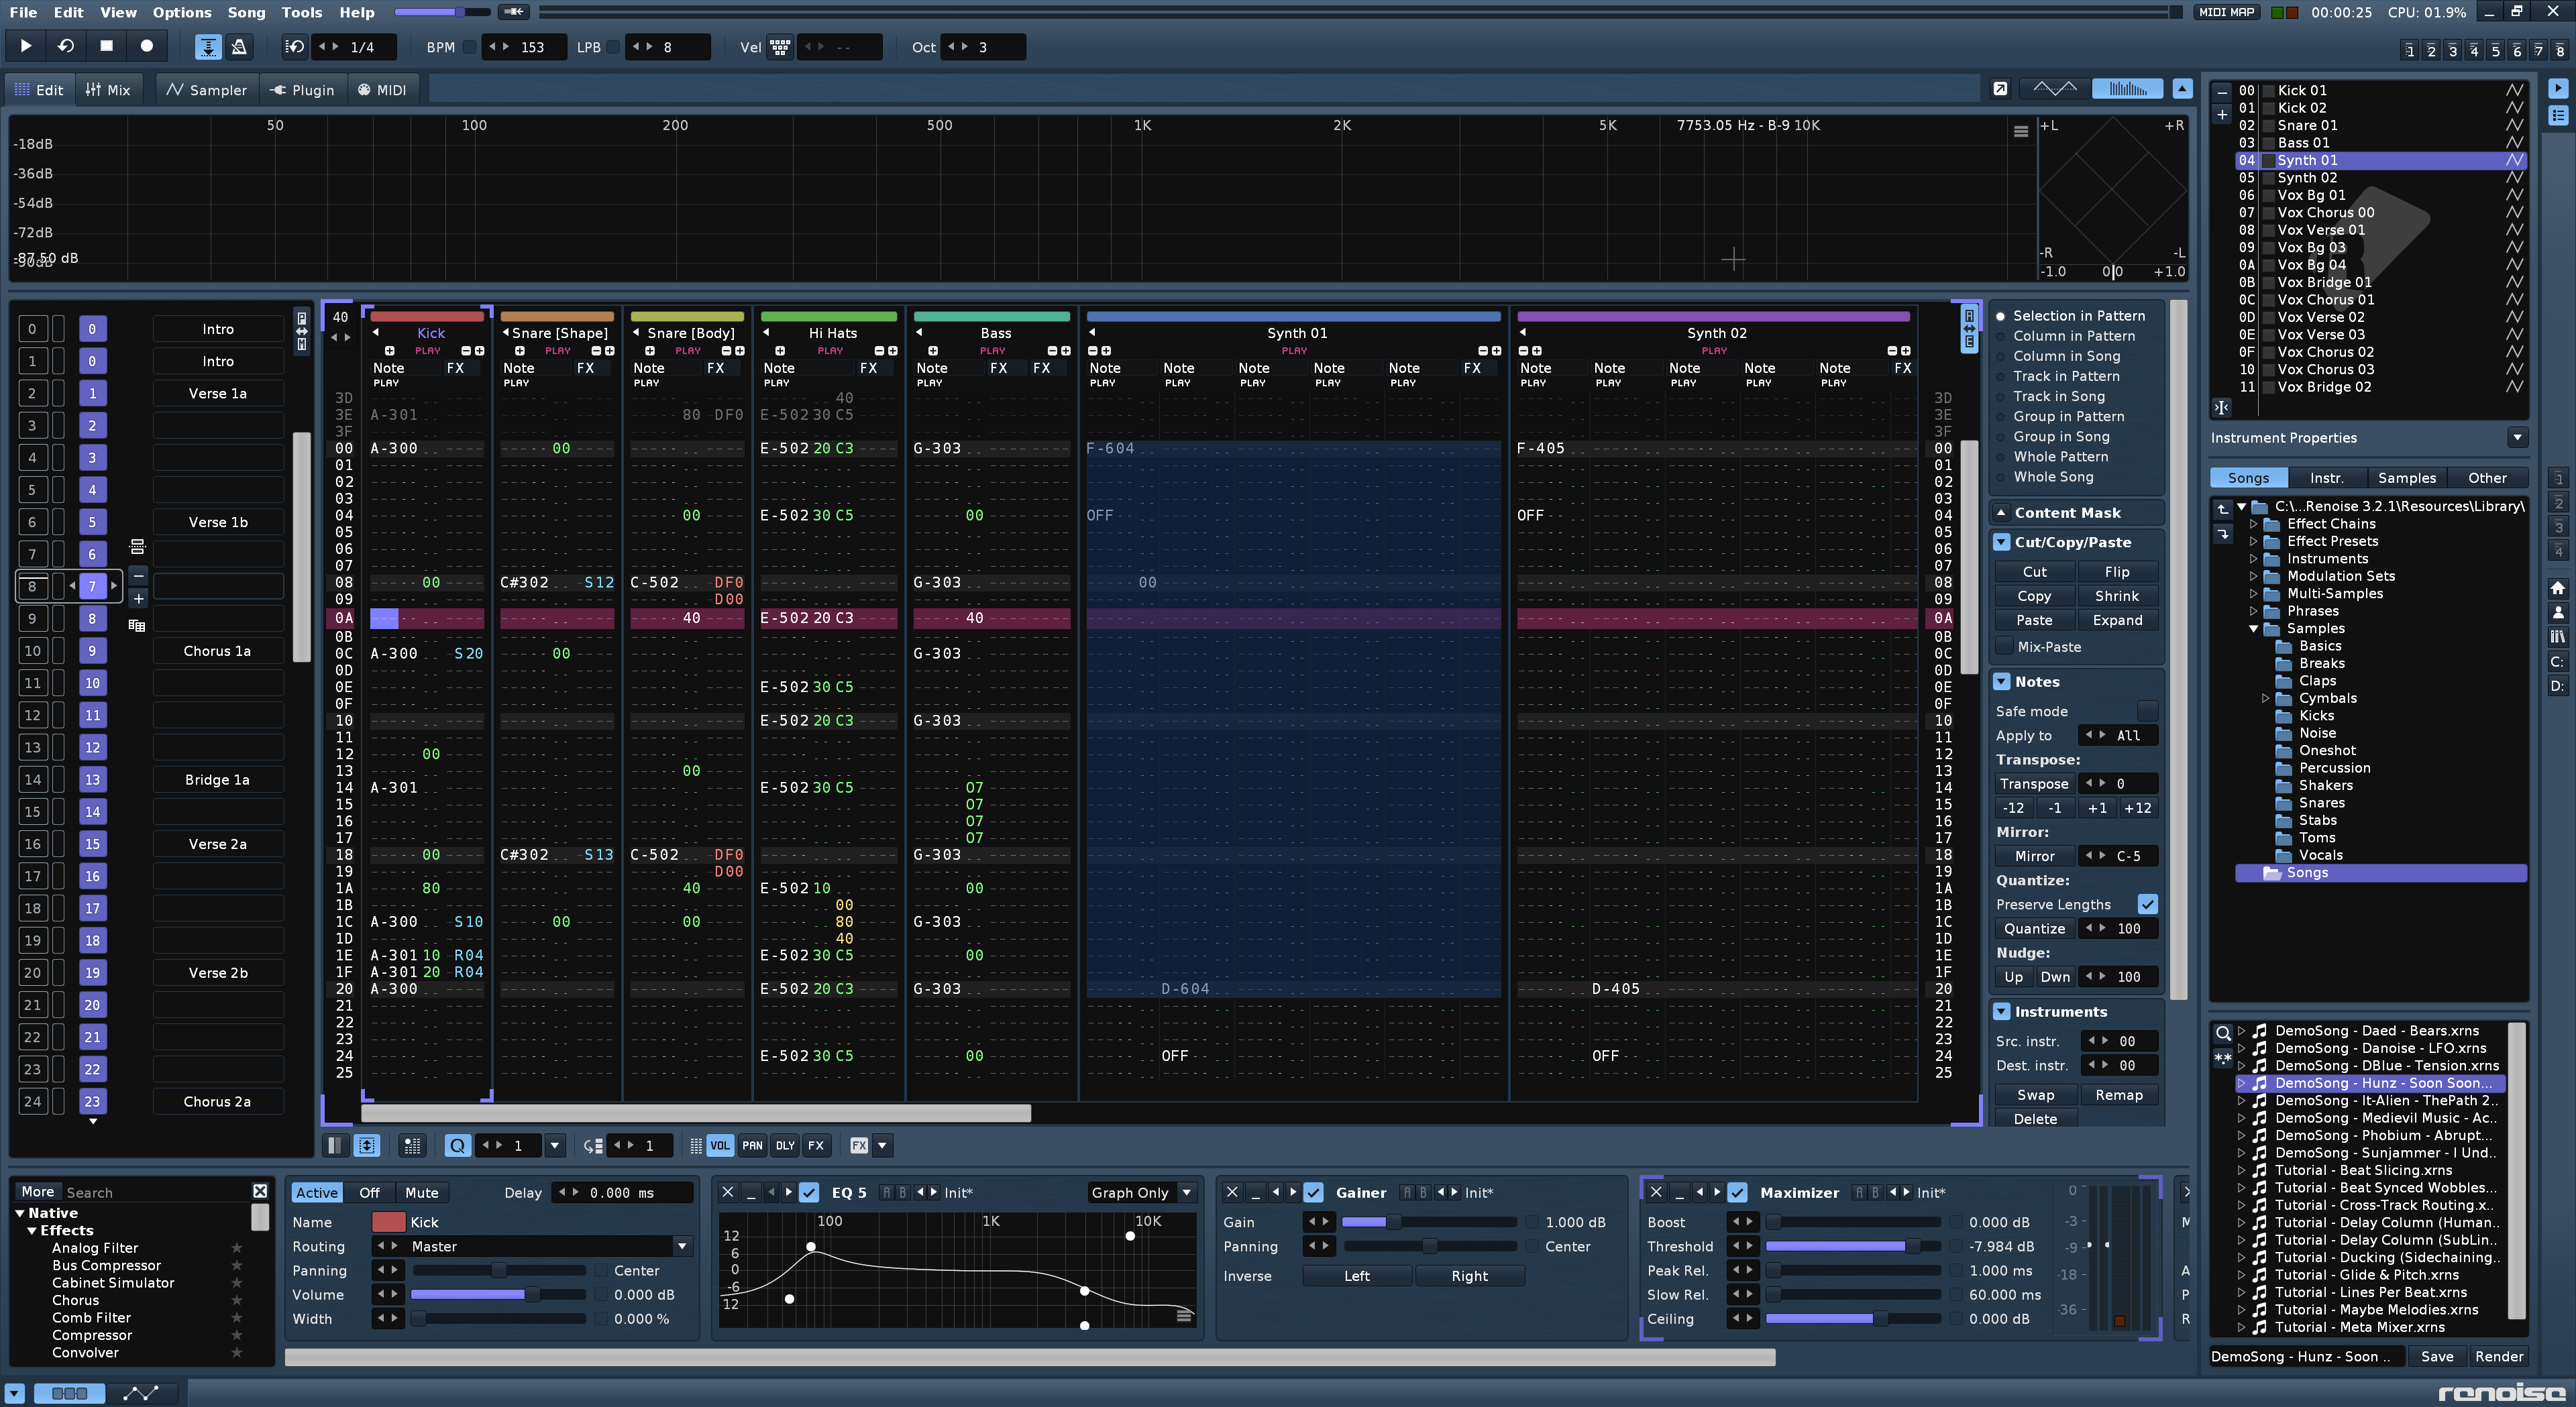Click the MIDI MAP button

2227,12
